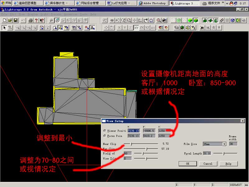Toggle the X axis constraint button
This screenshot has height=187, width=249.
coord(119,28)
